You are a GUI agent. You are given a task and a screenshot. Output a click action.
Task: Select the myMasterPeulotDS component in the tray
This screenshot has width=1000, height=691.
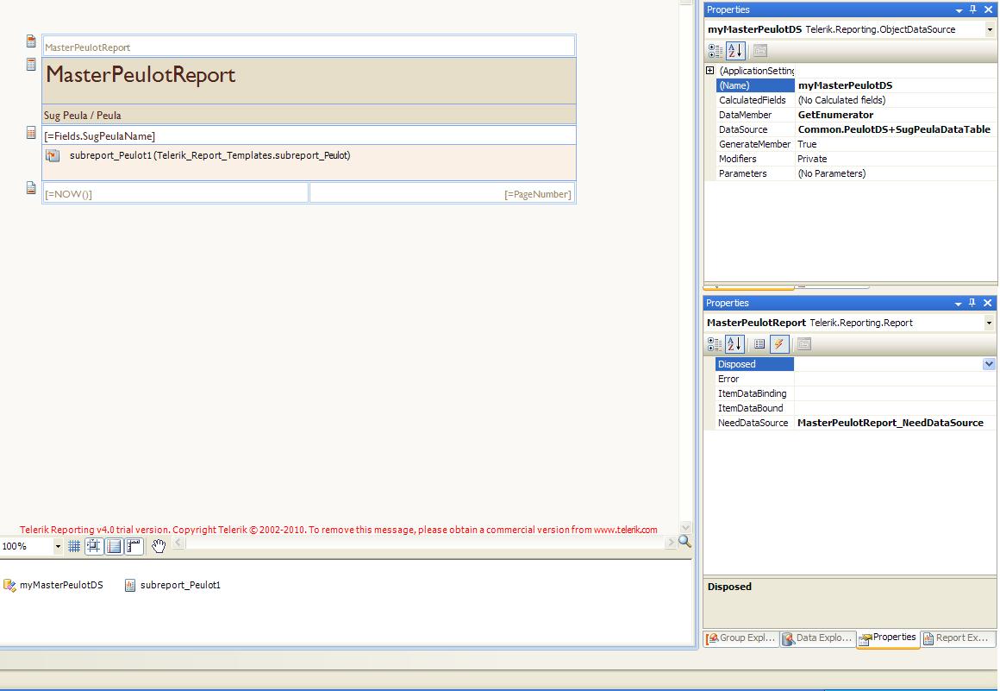(53, 585)
